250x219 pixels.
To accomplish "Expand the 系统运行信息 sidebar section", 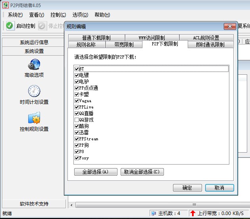I will [x=34, y=43].
